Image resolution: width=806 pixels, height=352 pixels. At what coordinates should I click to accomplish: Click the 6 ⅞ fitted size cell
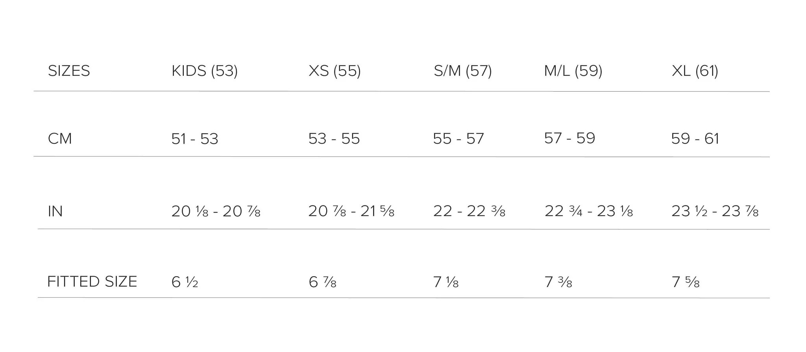coord(322,282)
